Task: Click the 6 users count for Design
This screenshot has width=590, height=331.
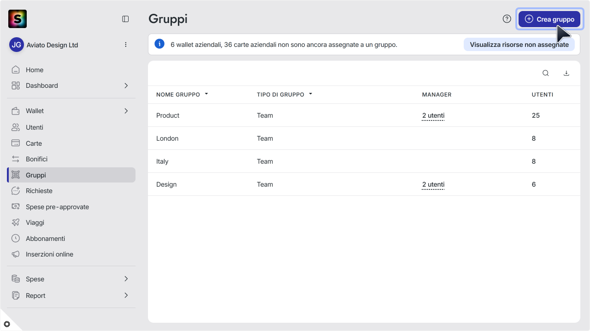Action: tap(534, 184)
